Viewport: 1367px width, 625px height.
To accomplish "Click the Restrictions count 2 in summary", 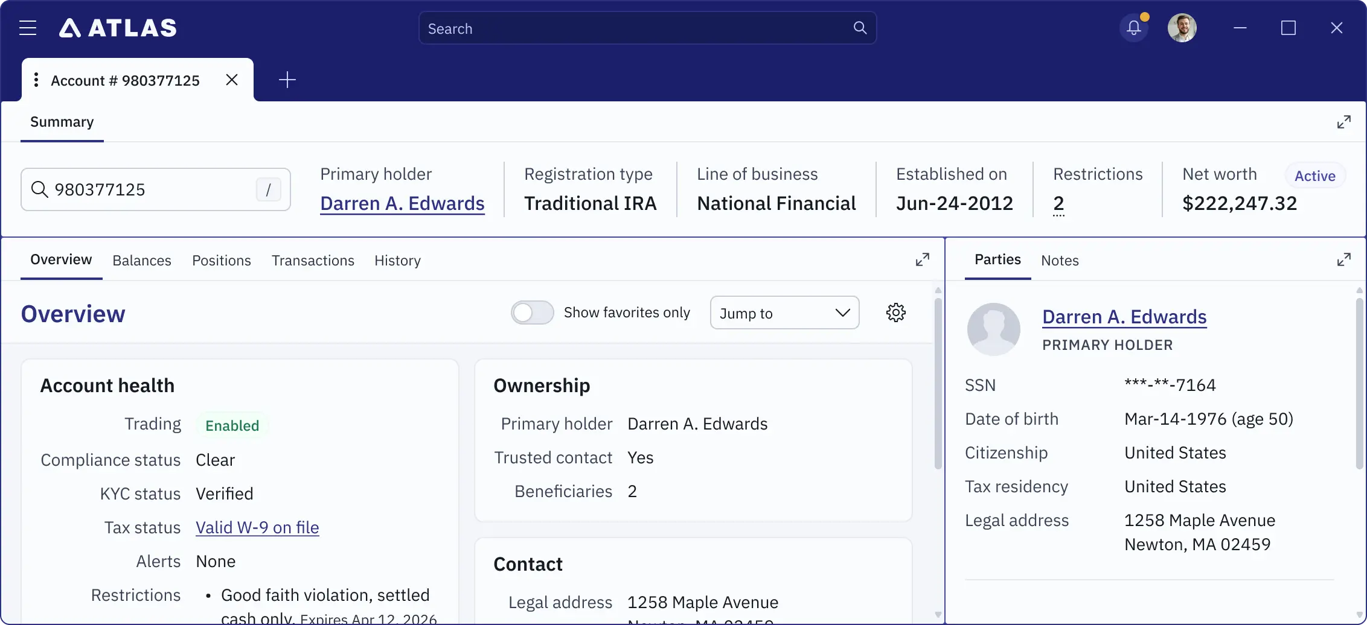I will [1058, 204].
